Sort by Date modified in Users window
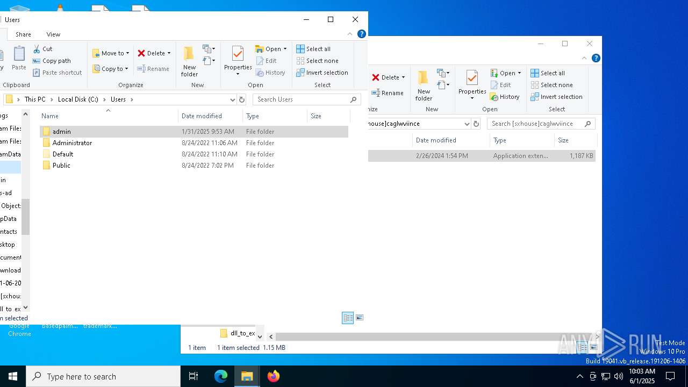Screen dimensions: 688x387 tap(211, 116)
